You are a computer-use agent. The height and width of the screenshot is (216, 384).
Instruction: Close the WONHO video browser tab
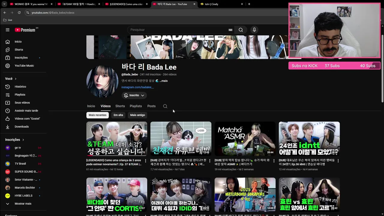click(x=52, y=4)
